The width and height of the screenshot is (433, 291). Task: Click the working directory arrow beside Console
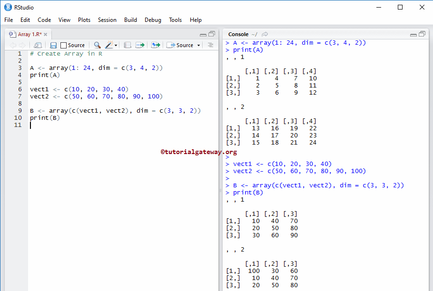tap(265, 34)
